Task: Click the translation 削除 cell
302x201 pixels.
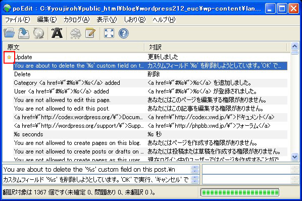Action: click(x=154, y=74)
